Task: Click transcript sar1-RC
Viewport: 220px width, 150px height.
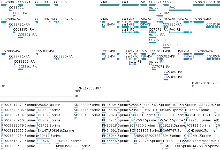Action: pyautogui.click(x=128, y=30)
